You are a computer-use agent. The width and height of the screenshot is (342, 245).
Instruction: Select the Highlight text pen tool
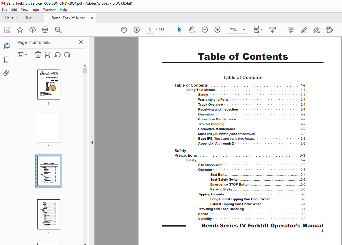point(304,30)
